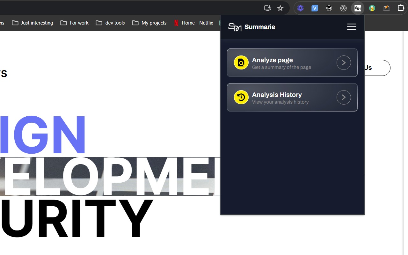Screen dimensions: 408x255
Task: Click the yellow Analyze page magnifier icon
Action: tap(241, 62)
